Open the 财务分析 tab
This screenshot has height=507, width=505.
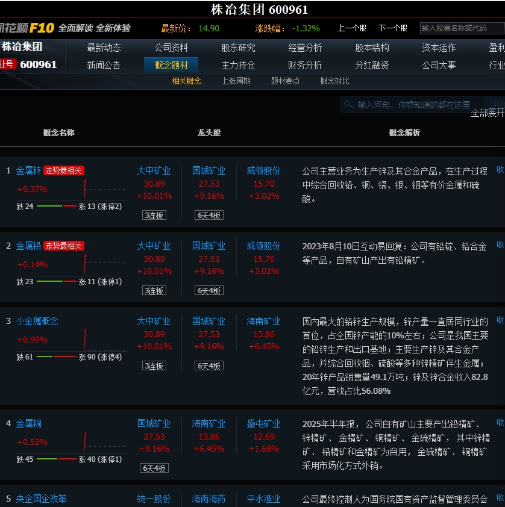click(x=305, y=65)
